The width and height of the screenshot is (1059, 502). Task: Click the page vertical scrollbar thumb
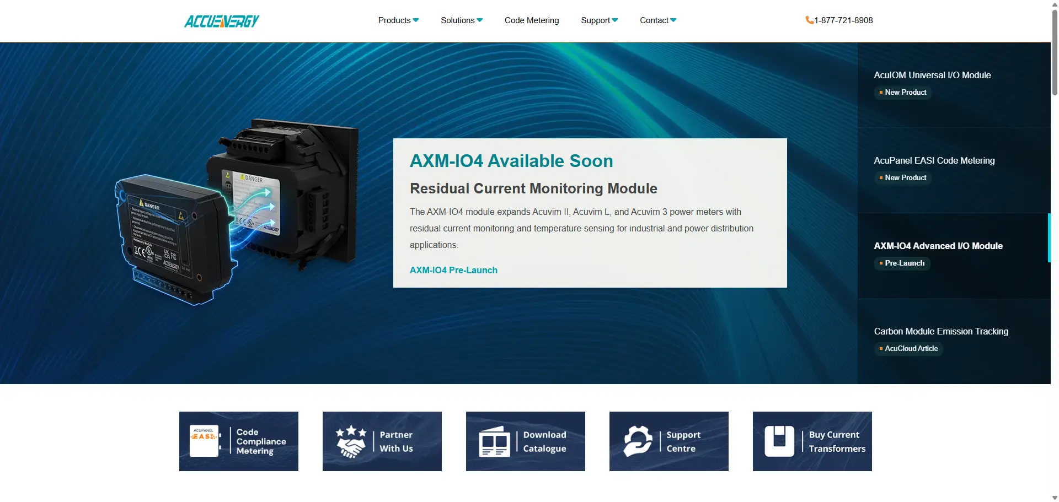click(1055, 52)
